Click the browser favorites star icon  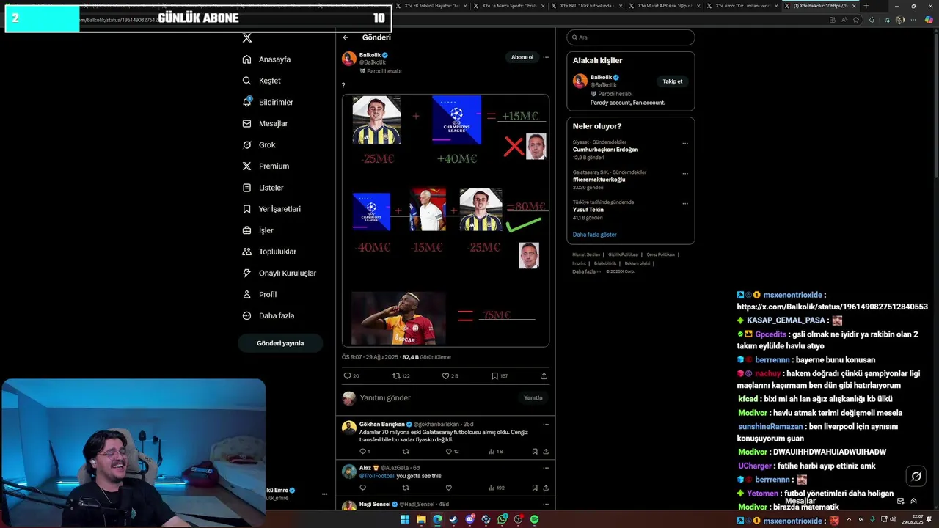(855, 20)
